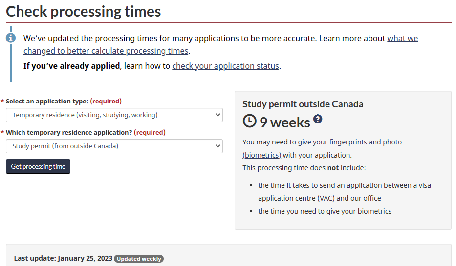The height and width of the screenshot is (266, 456).
Task: Open the check your application status link
Action: [x=225, y=66]
